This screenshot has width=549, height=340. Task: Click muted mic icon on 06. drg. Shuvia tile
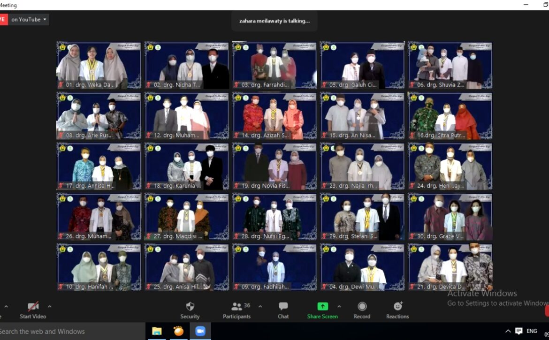pos(412,85)
